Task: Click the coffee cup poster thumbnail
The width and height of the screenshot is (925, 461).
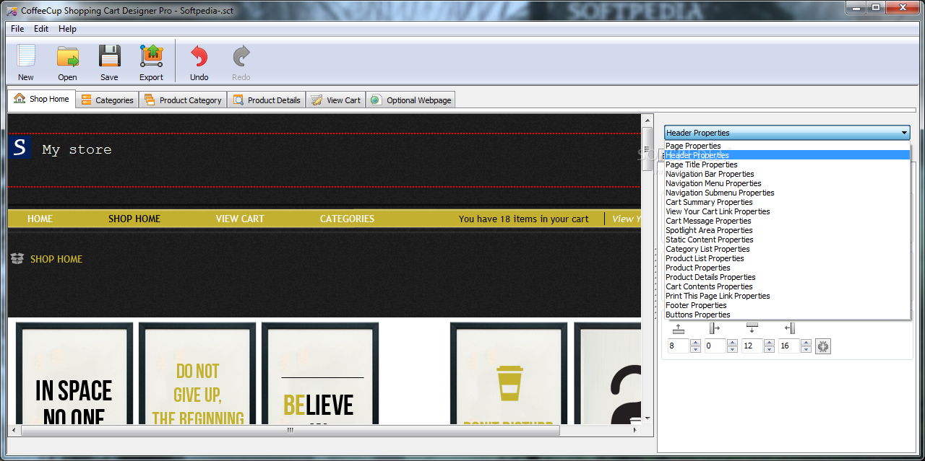Action: click(509, 374)
